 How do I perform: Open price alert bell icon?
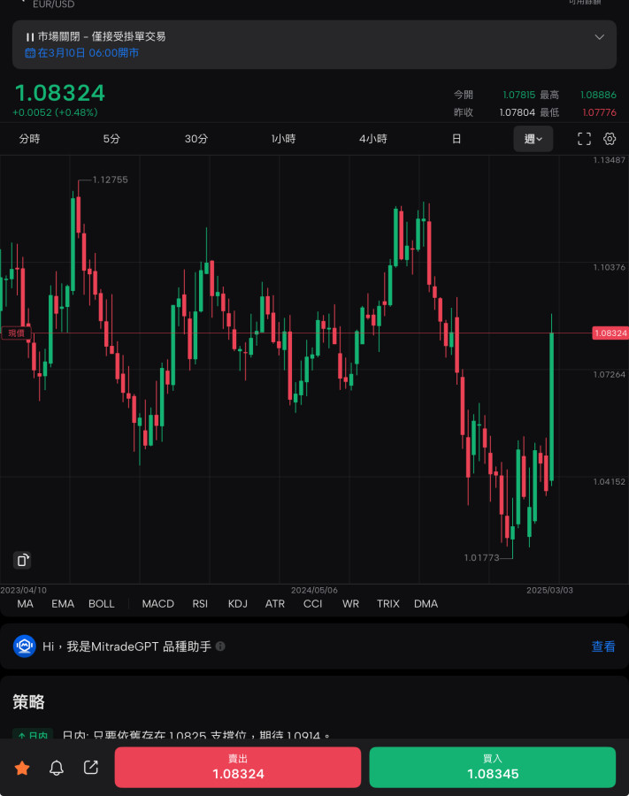click(57, 768)
